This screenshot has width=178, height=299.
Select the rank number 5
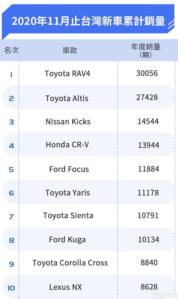[x=11, y=169]
